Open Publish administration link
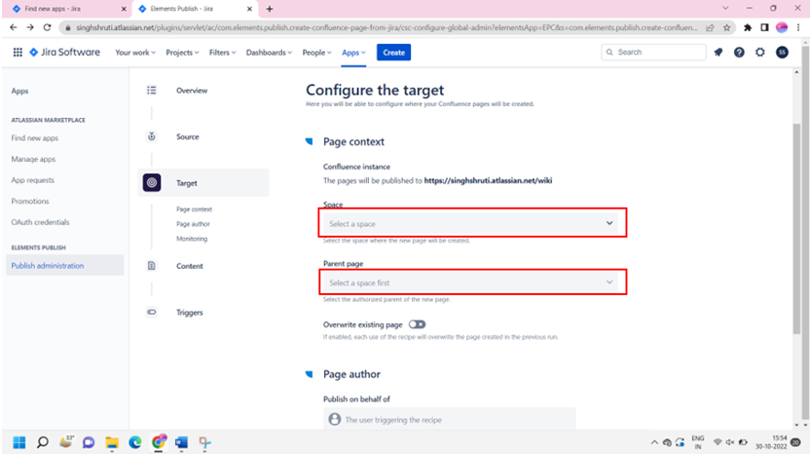 (x=64, y=265)
